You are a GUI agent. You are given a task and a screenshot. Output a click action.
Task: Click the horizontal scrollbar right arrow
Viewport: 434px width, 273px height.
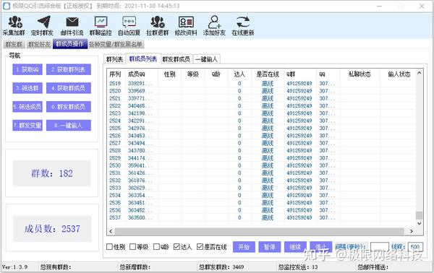point(412,231)
